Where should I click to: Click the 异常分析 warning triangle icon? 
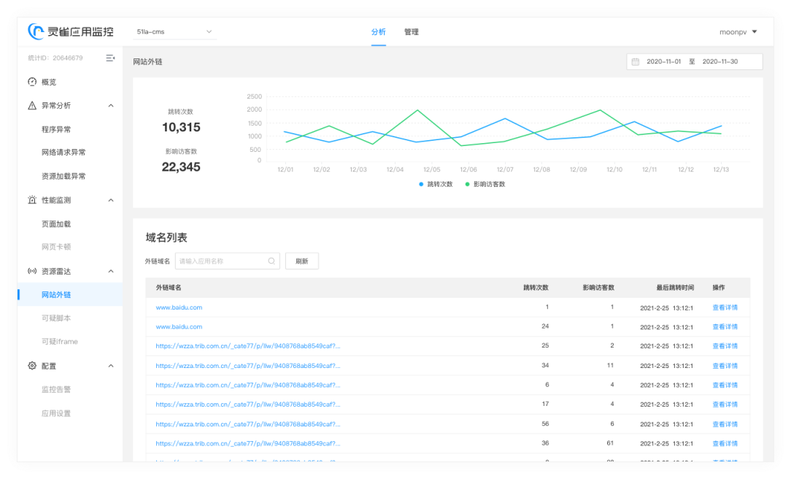(x=32, y=105)
